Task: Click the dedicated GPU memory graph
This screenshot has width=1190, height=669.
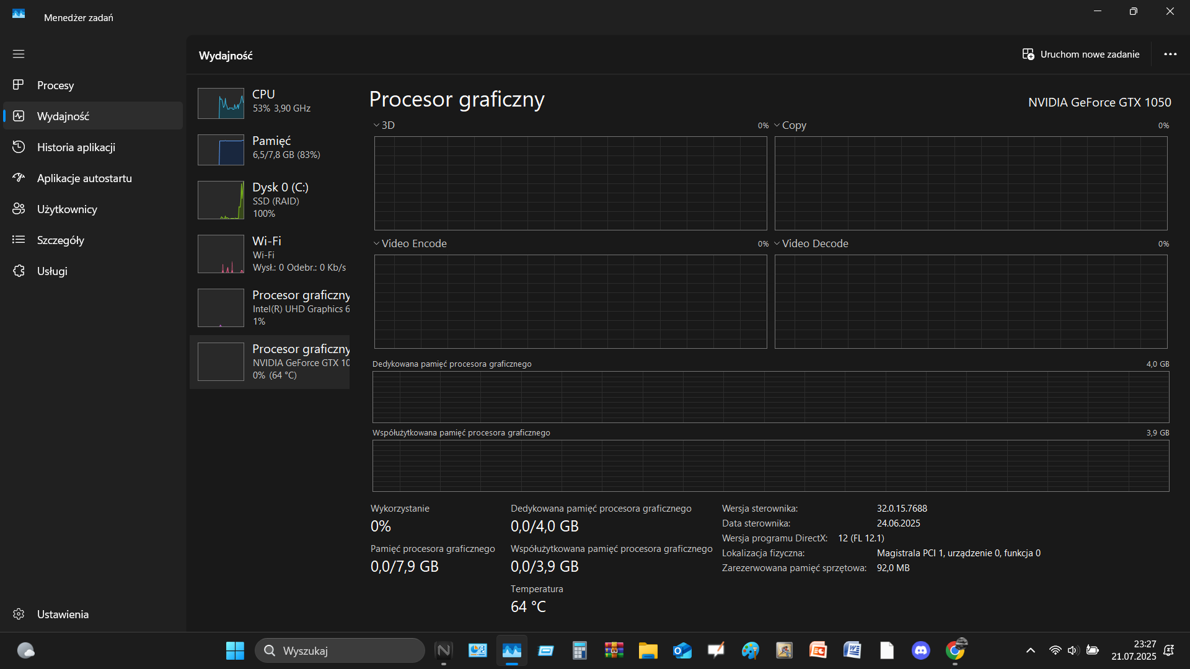Action: pos(770,397)
